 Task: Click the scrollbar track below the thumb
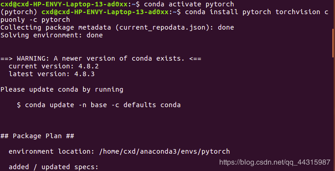tap(333, 113)
